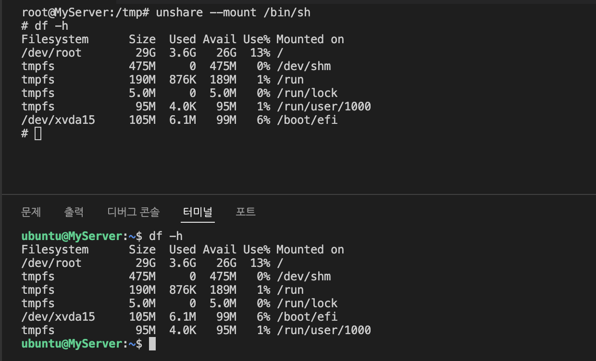Click /boot/efi in the root shell output
Image resolution: width=596 pixels, height=361 pixels.
tap(307, 120)
